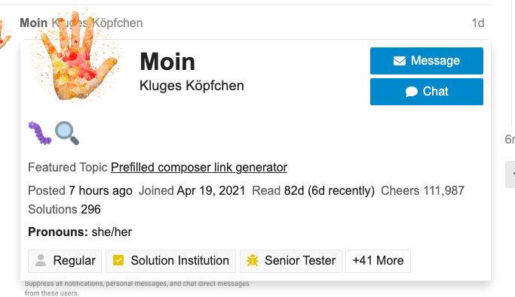Screen dimensions: 515x297
Task: Open the Regular badge with person icon
Action: (65, 261)
